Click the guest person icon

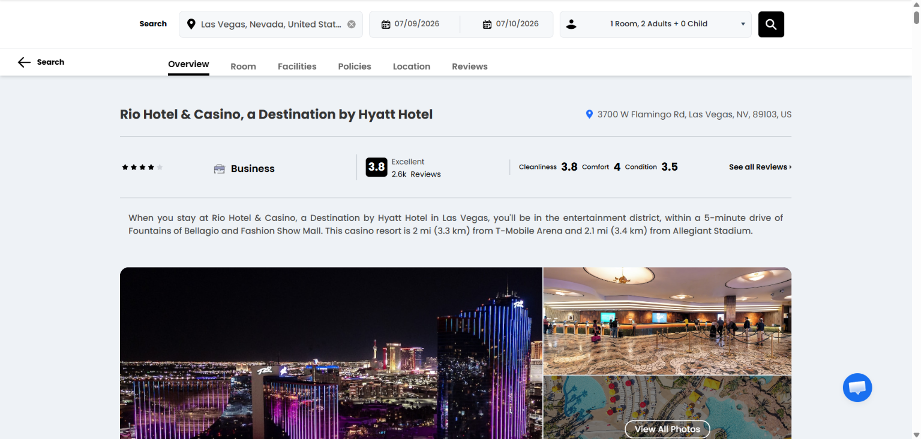pos(571,25)
